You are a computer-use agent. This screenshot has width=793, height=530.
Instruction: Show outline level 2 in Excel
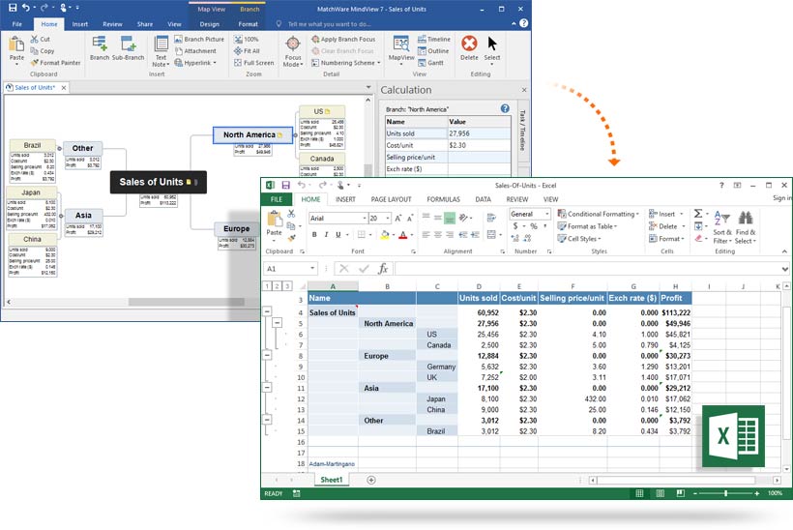click(277, 286)
